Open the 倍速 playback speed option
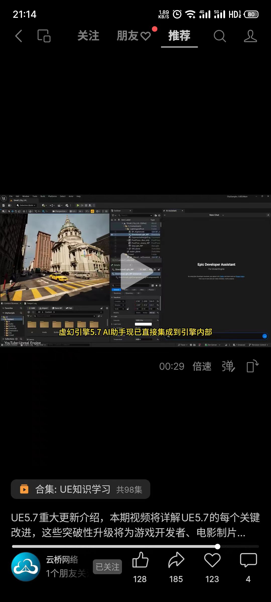This screenshot has height=602, width=271. 202,366
